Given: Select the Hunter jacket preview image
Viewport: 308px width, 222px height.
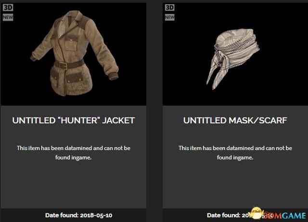Looking at the screenshot, I should [x=74, y=54].
